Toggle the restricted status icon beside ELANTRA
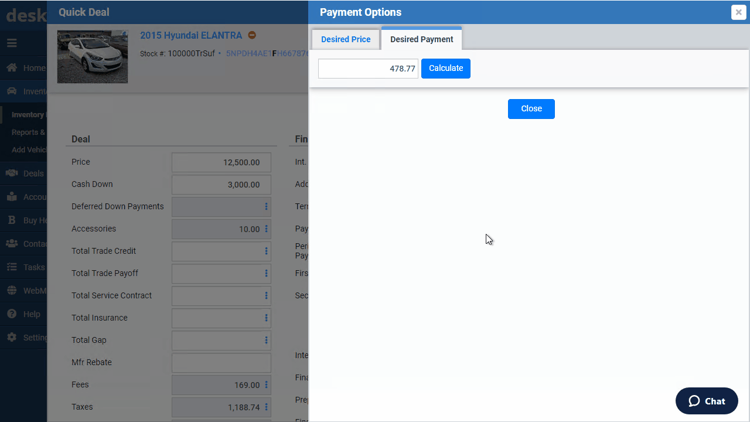The height and width of the screenshot is (422, 750). coord(252,35)
